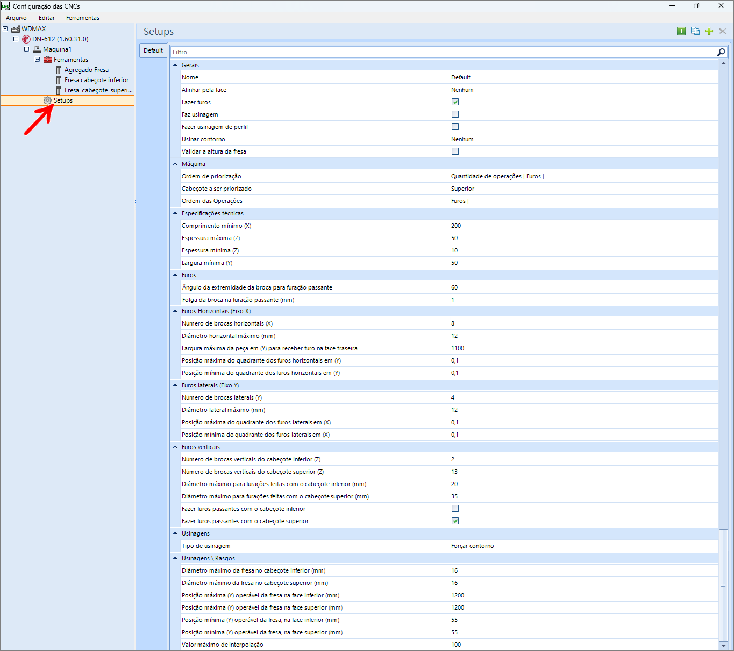The width and height of the screenshot is (734, 651).
Task: Uncheck the Fazer furos checkbox
Action: click(455, 102)
